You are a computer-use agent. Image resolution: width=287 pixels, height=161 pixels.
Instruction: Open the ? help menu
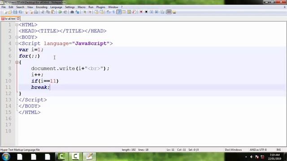(x=122, y=7)
